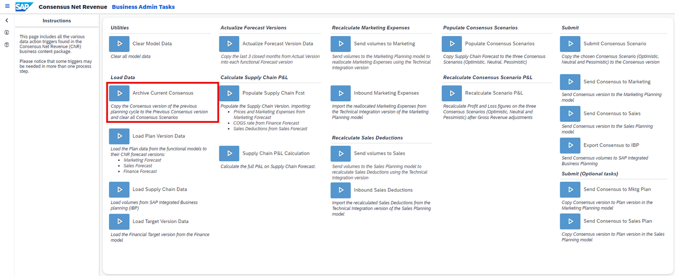675x276 pixels.
Task: Click Supply Chain P&L Calculation label
Action: (276, 153)
